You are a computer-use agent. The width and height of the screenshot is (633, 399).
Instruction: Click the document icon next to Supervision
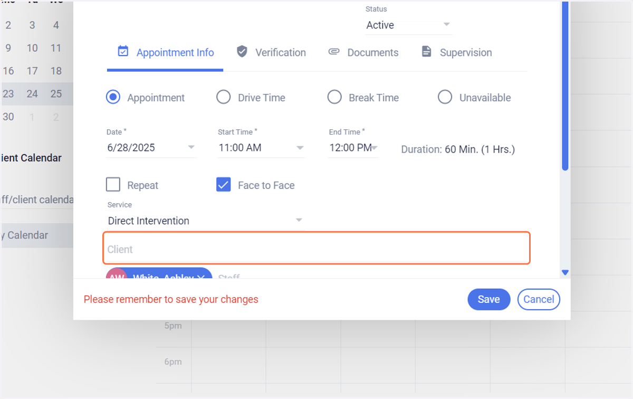426,52
